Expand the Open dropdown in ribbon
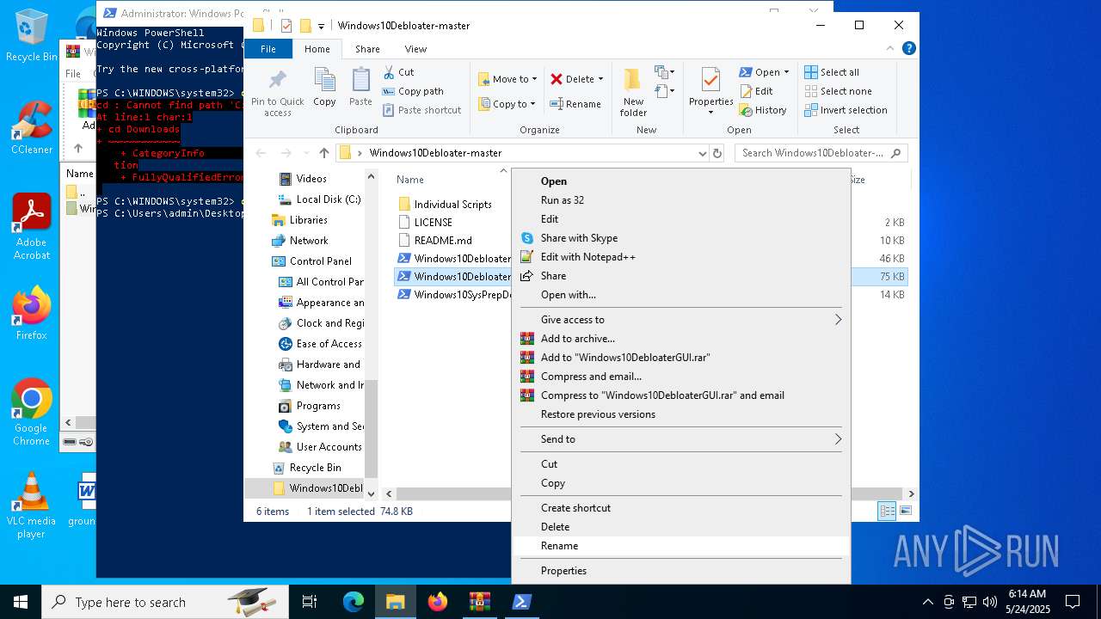The height and width of the screenshot is (619, 1101). [x=786, y=72]
